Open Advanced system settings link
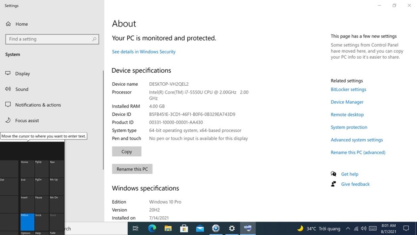417x235 pixels. pos(357,140)
